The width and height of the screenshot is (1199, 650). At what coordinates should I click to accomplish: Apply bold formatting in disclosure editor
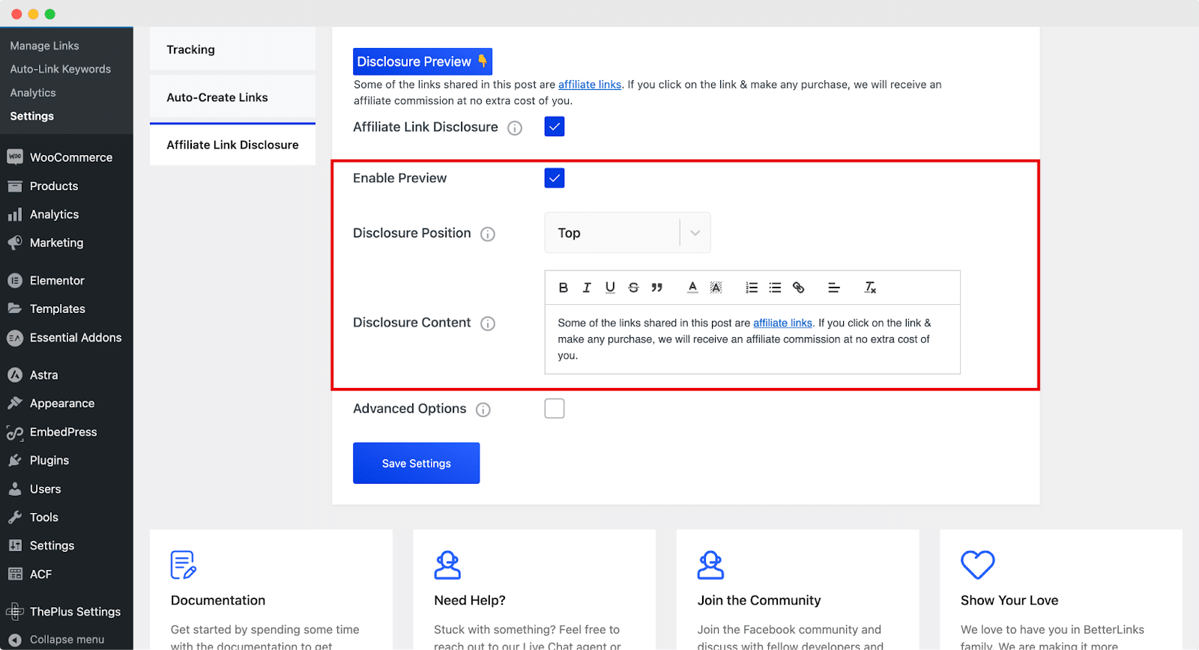564,288
